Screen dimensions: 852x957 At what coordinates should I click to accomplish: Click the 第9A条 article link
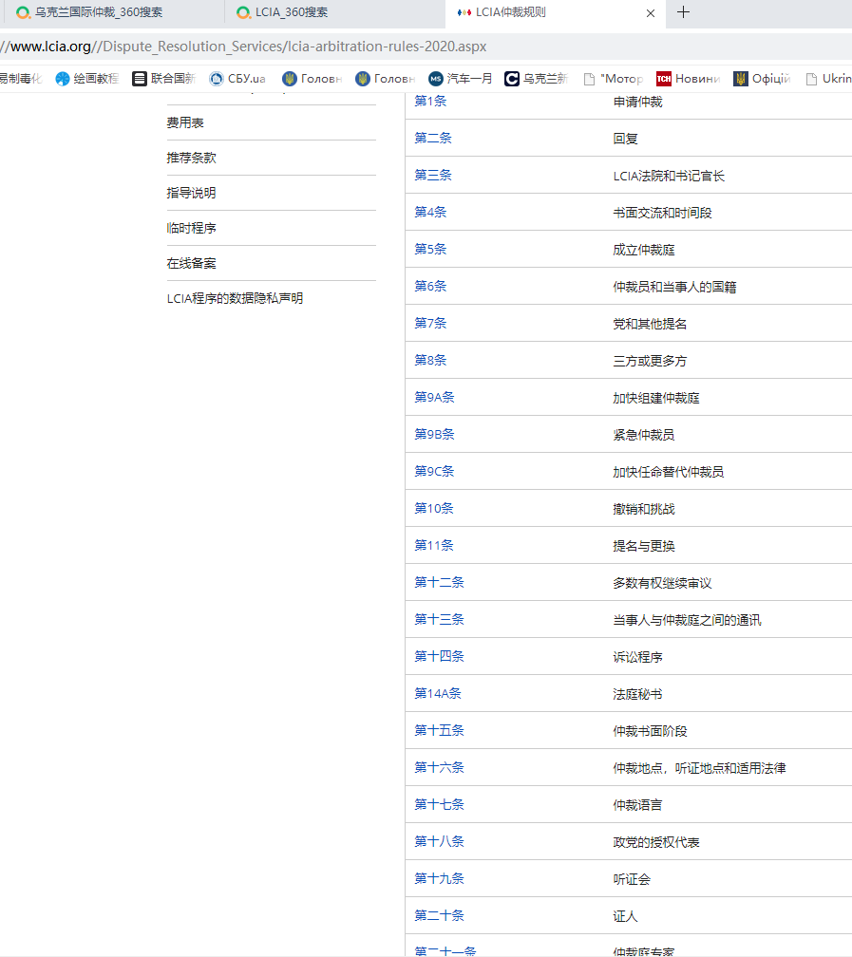coord(434,397)
